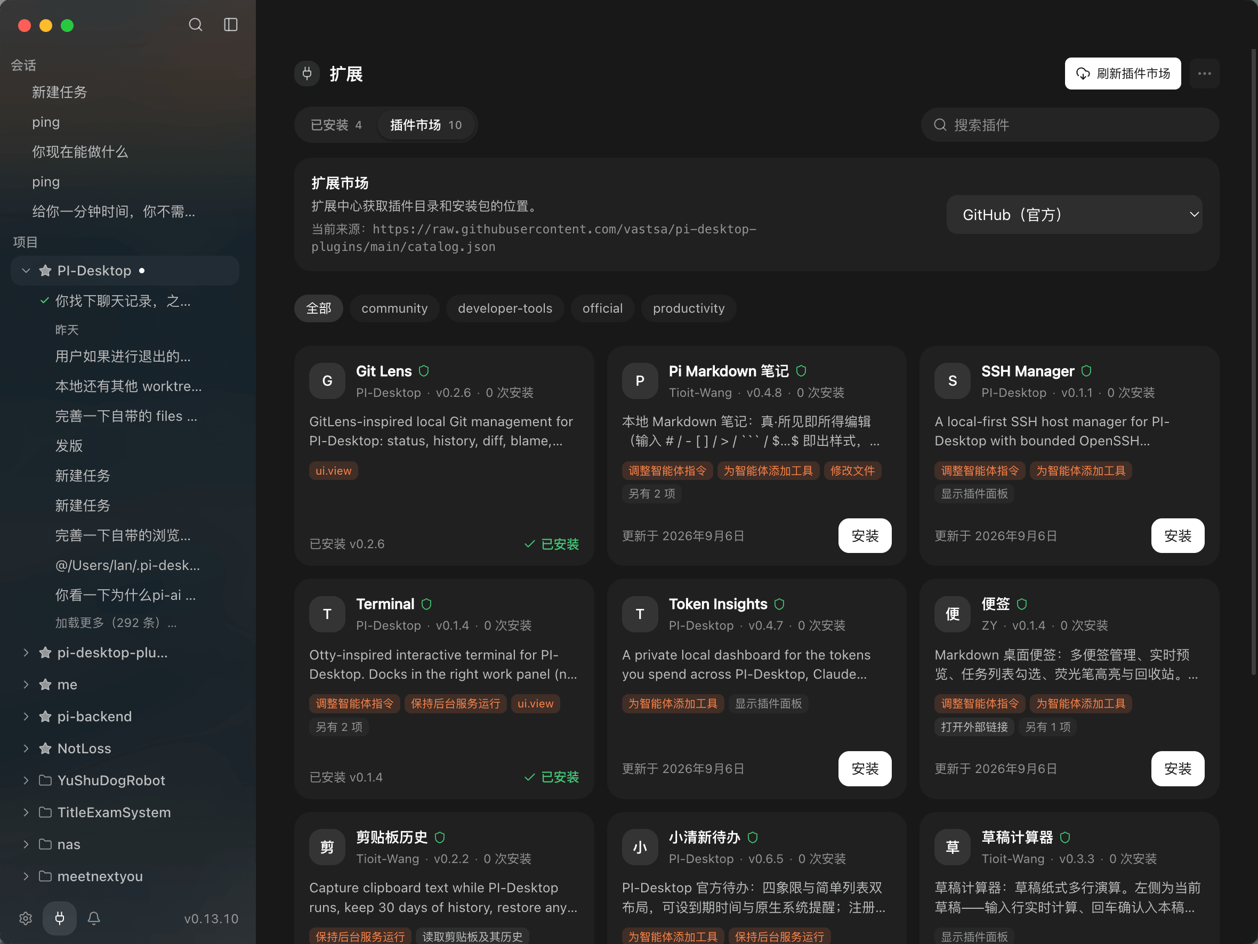Click the 便签 avatar icon
Image resolution: width=1258 pixels, height=944 pixels.
(952, 614)
